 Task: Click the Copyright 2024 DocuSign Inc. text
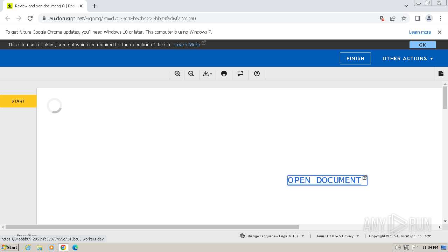coord(396,236)
